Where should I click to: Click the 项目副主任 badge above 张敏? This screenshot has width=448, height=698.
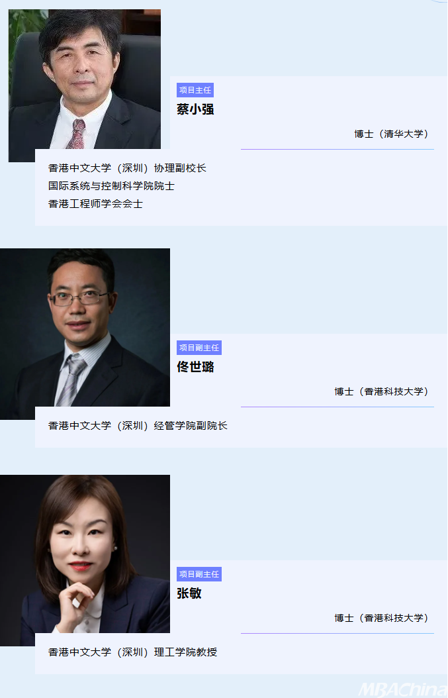coord(199,574)
